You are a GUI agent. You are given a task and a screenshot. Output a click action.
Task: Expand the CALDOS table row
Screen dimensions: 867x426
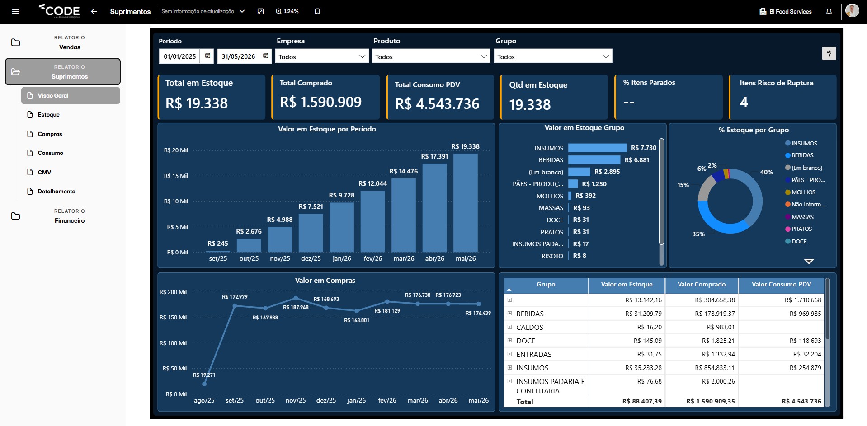coord(509,327)
